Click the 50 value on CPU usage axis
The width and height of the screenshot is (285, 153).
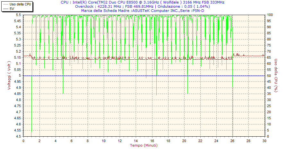pyautogui.click(x=269, y=76)
